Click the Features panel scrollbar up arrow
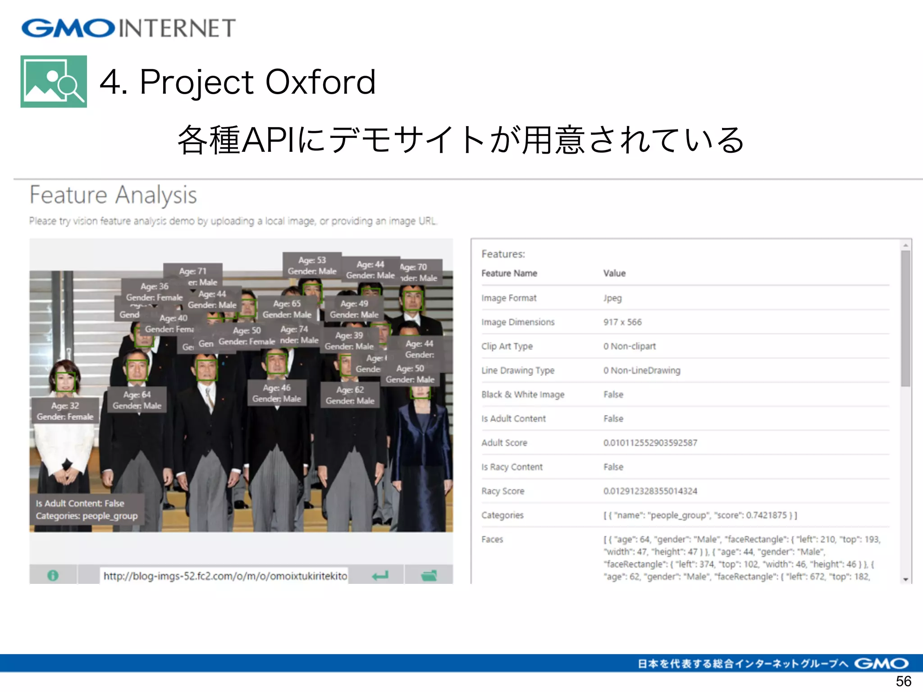Image resolution: width=923 pixels, height=692 pixels. pos(905,245)
